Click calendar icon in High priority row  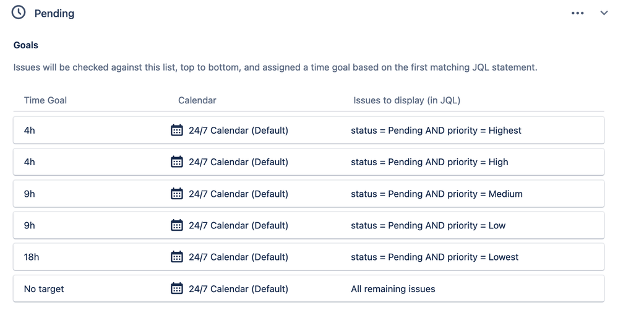coord(176,161)
